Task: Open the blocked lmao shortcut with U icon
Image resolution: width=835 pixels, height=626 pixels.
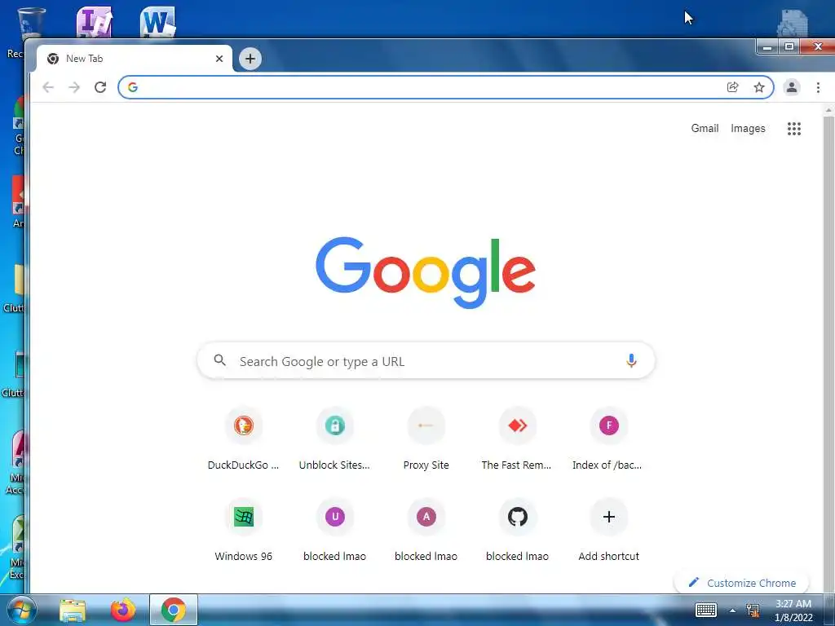Action: click(x=334, y=530)
